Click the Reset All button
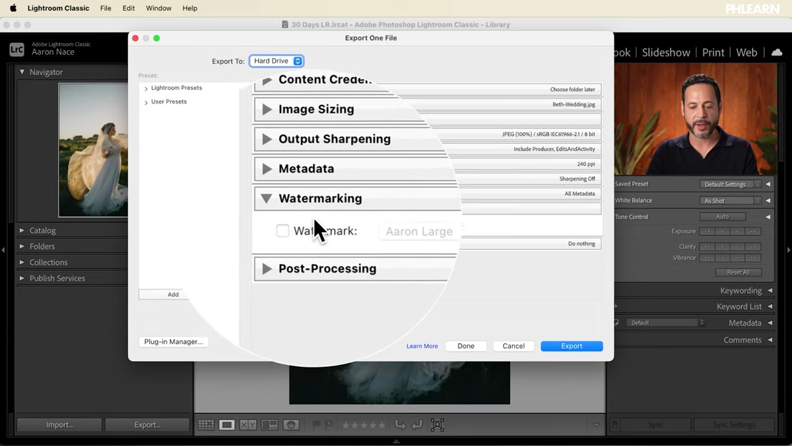 (739, 272)
